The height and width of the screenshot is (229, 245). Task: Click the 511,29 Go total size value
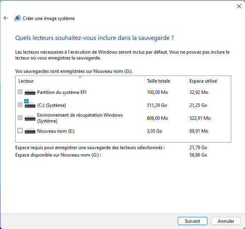coord(157,105)
